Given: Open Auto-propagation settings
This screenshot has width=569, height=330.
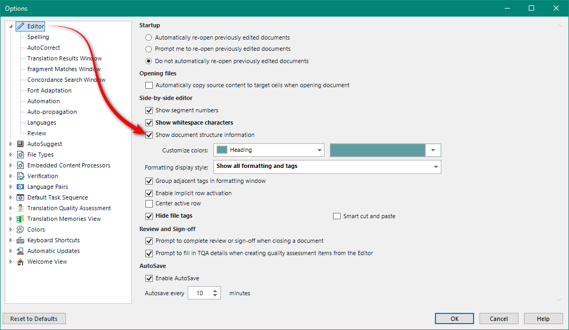Looking at the screenshot, I should (52, 112).
